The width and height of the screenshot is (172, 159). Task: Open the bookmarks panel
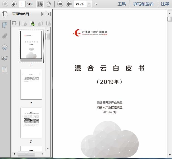tap(5, 25)
